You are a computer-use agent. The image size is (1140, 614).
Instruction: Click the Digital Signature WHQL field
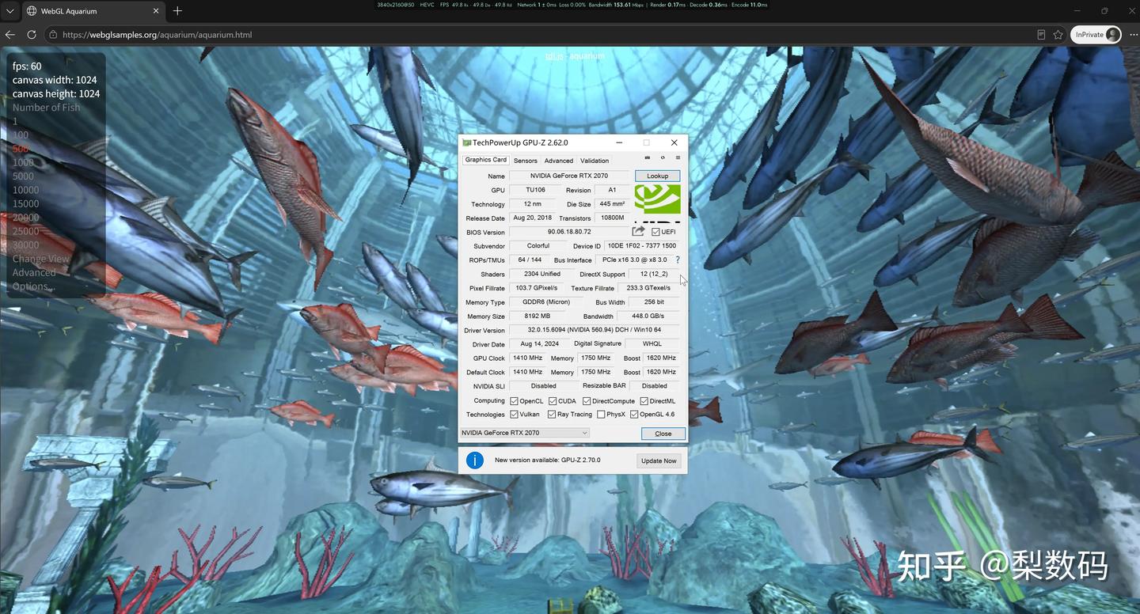tap(652, 344)
